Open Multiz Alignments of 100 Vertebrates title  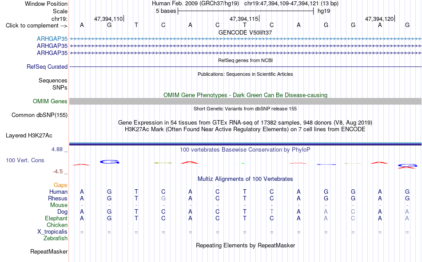245,179
